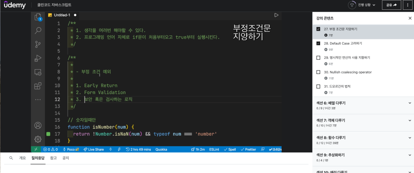Open the Search magnifier in the VS Code activity bar
The width and height of the screenshot is (414, 173).
(x=38, y=31)
